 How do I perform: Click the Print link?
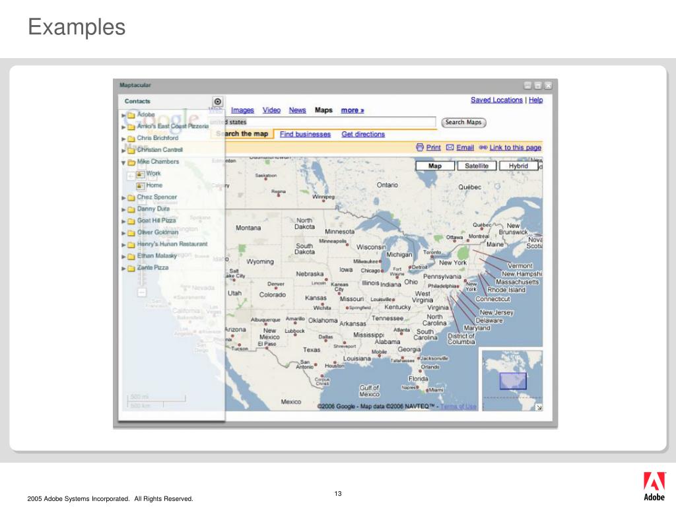[x=433, y=147]
